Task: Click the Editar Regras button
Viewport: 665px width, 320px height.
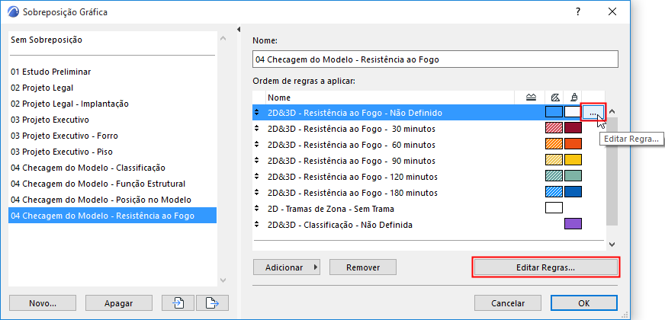Action: [545, 267]
